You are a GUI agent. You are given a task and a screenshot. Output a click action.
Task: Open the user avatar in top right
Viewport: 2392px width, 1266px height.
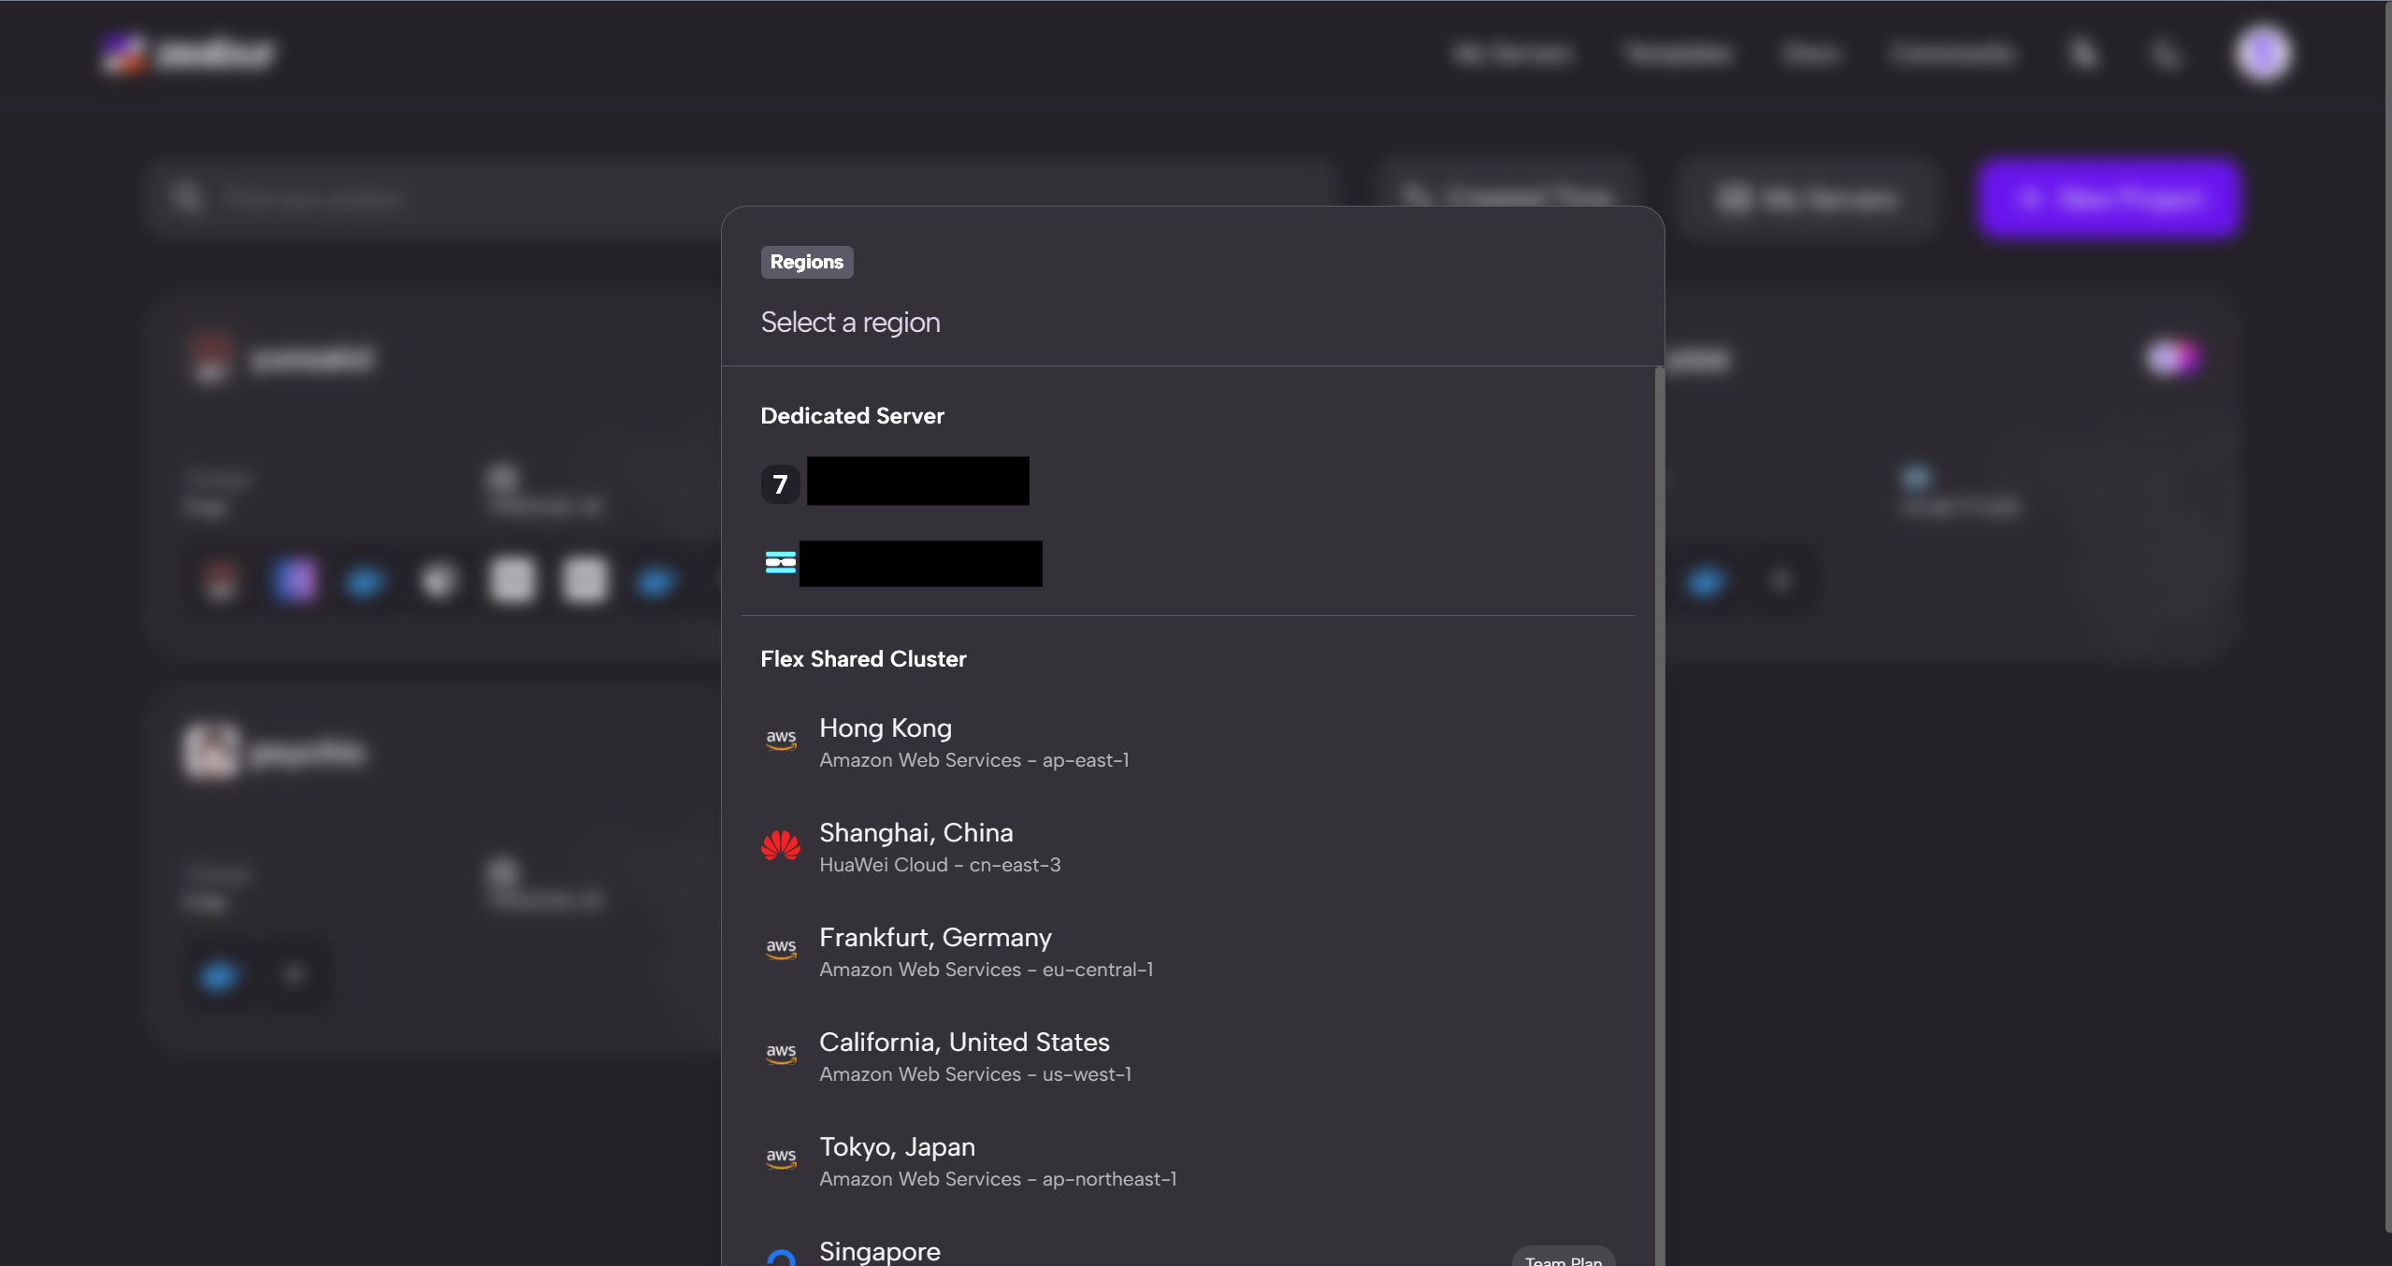2263,53
